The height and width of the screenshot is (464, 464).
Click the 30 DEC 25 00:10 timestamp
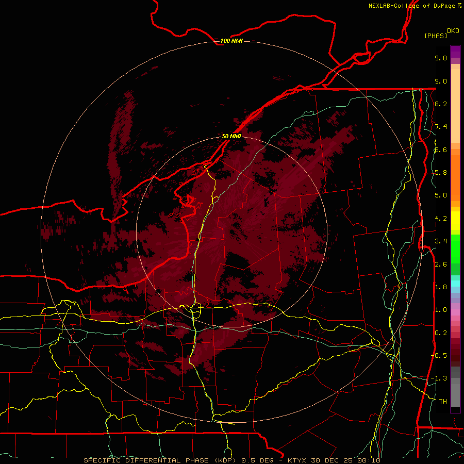[x=345, y=460]
